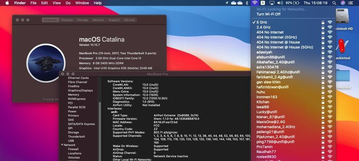
Task: Switch to the Displays tab
Action: [67, 20]
